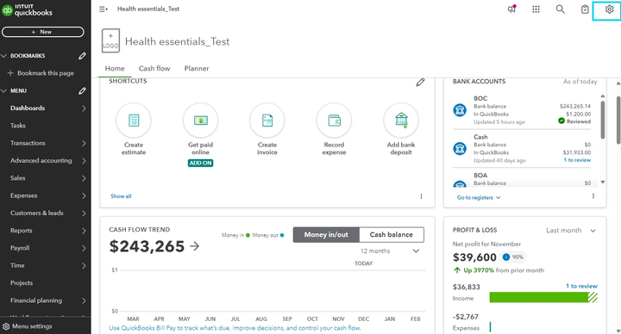Click the $39,600 net profit amount
The width and height of the screenshot is (621, 334).
click(x=474, y=257)
